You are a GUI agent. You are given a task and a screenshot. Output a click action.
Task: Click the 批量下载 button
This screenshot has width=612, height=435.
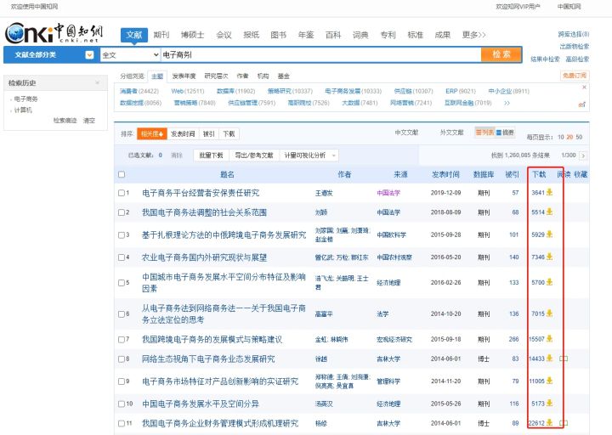pyautogui.click(x=211, y=155)
